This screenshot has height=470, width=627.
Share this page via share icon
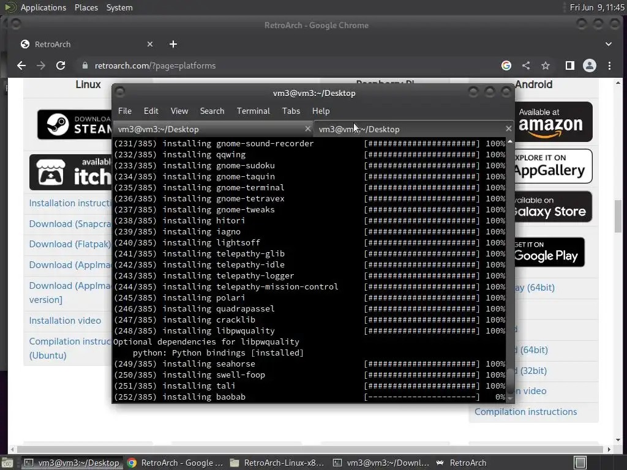tap(526, 65)
